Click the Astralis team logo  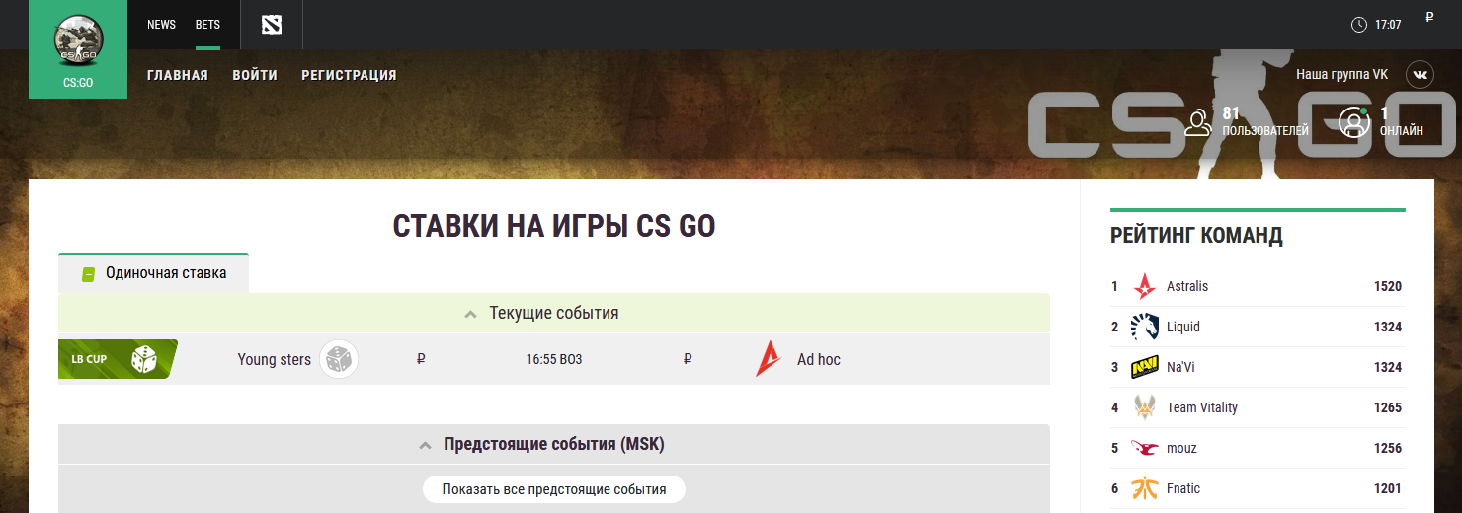point(1145,286)
